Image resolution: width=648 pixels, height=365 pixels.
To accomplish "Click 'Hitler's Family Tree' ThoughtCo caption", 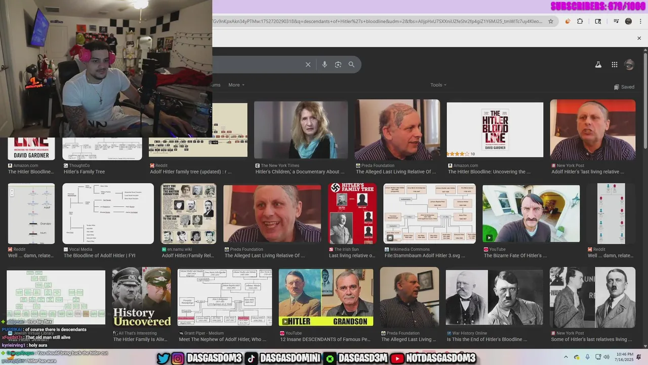I will [84, 172].
